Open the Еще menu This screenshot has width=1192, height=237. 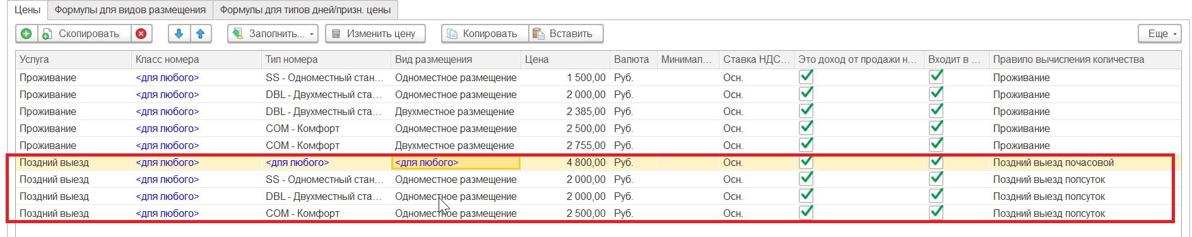(1160, 33)
